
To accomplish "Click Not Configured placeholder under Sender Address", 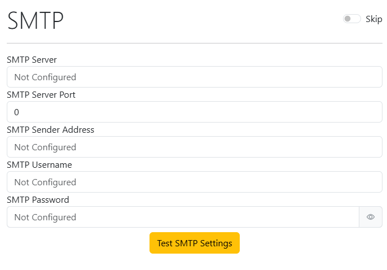I will [x=45, y=147].
